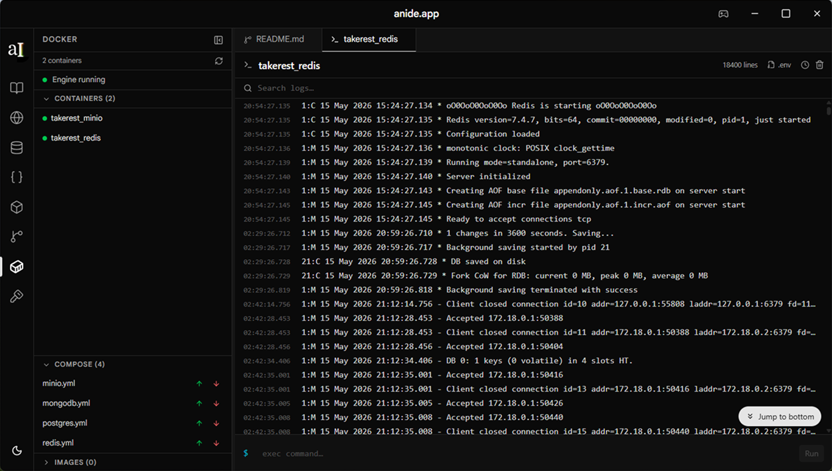
Task: Click the Run button
Action: (812, 453)
